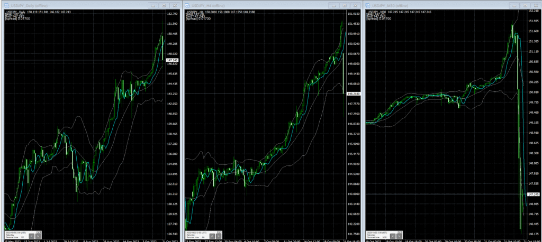The image size is (542, 242).
Task: Minimize the USDJPY Daily chart window
Action: tap(153, 5)
